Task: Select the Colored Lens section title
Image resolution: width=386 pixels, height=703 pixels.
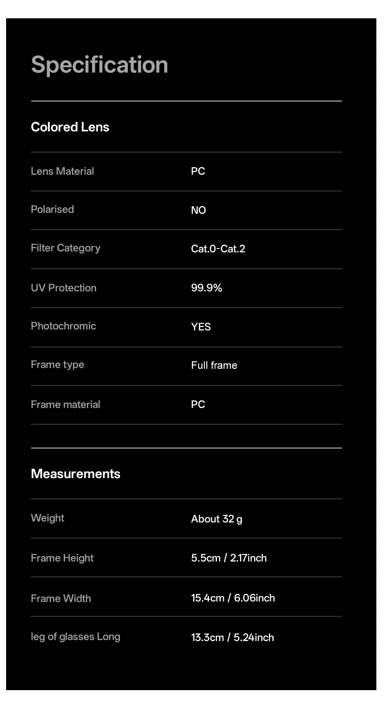Action: tap(70, 127)
